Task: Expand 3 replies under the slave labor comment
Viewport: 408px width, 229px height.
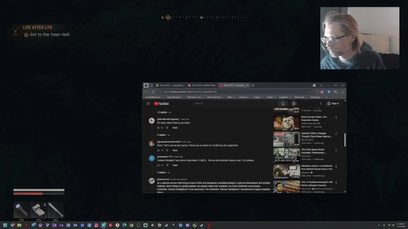Action: (x=163, y=172)
